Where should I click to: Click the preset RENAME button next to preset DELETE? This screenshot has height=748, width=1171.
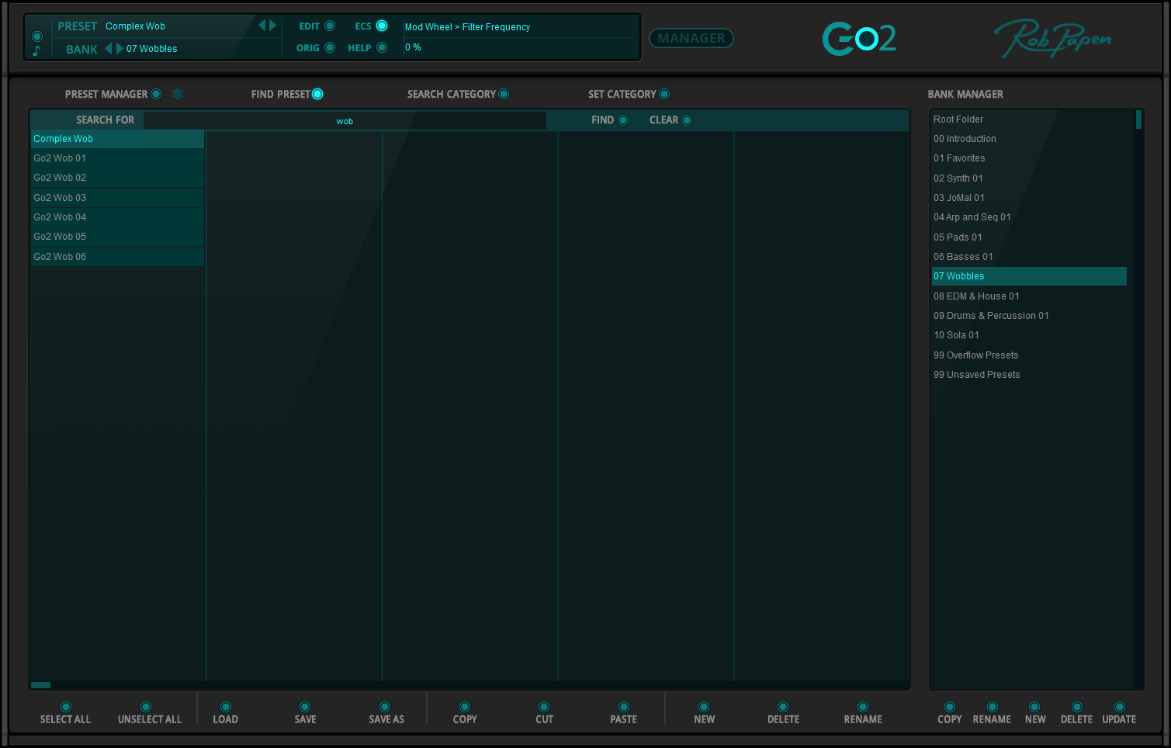863,707
